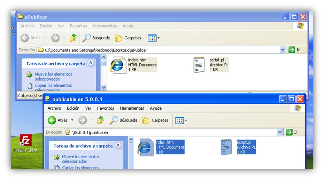Click Ir go button in aPublicar window

tap(294, 50)
